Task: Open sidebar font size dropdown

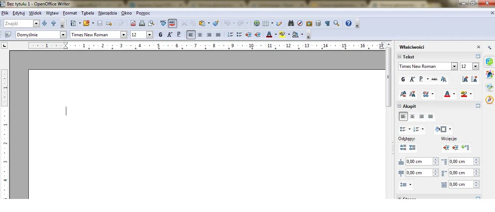Action: click(475, 66)
